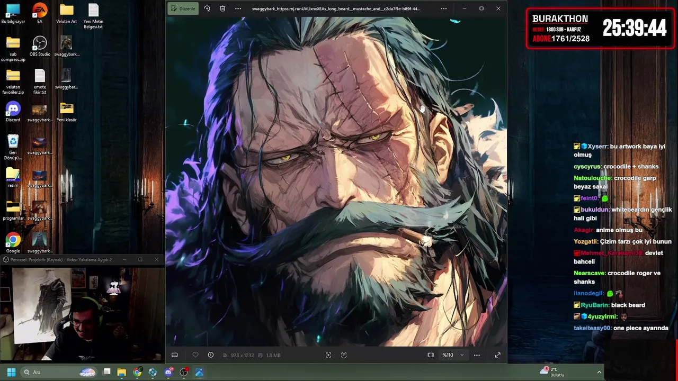Select Yeni Metin Belgesi.txt file
The width and height of the screenshot is (678, 381).
click(x=93, y=16)
